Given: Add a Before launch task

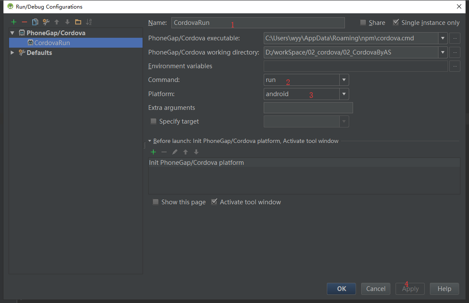Looking at the screenshot, I should click(x=153, y=152).
